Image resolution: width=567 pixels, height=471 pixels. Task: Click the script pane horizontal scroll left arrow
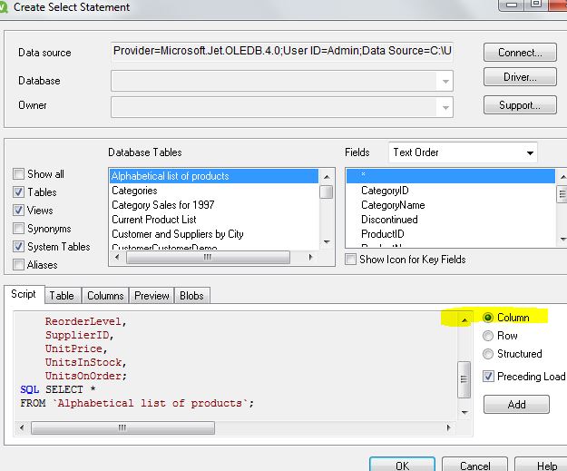click(x=22, y=428)
